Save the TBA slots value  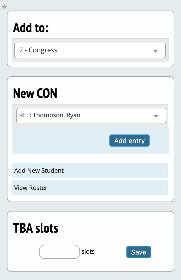point(138,252)
